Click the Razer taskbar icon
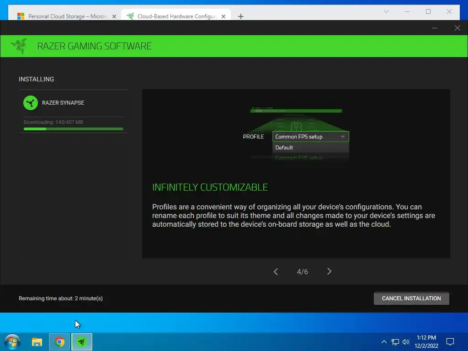Viewport: 468px width, 351px height. coord(82,342)
